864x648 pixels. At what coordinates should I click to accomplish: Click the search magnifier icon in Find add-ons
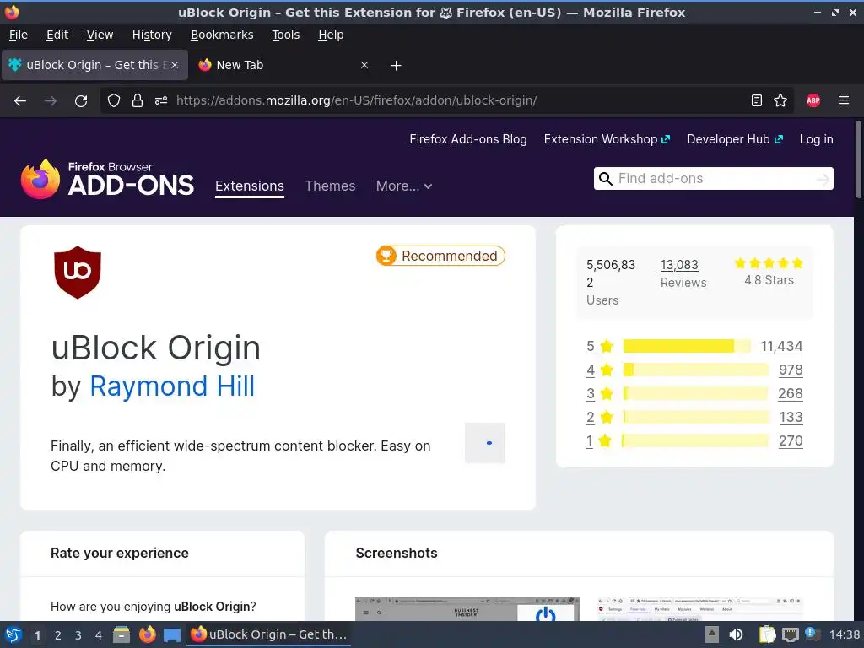pos(606,179)
